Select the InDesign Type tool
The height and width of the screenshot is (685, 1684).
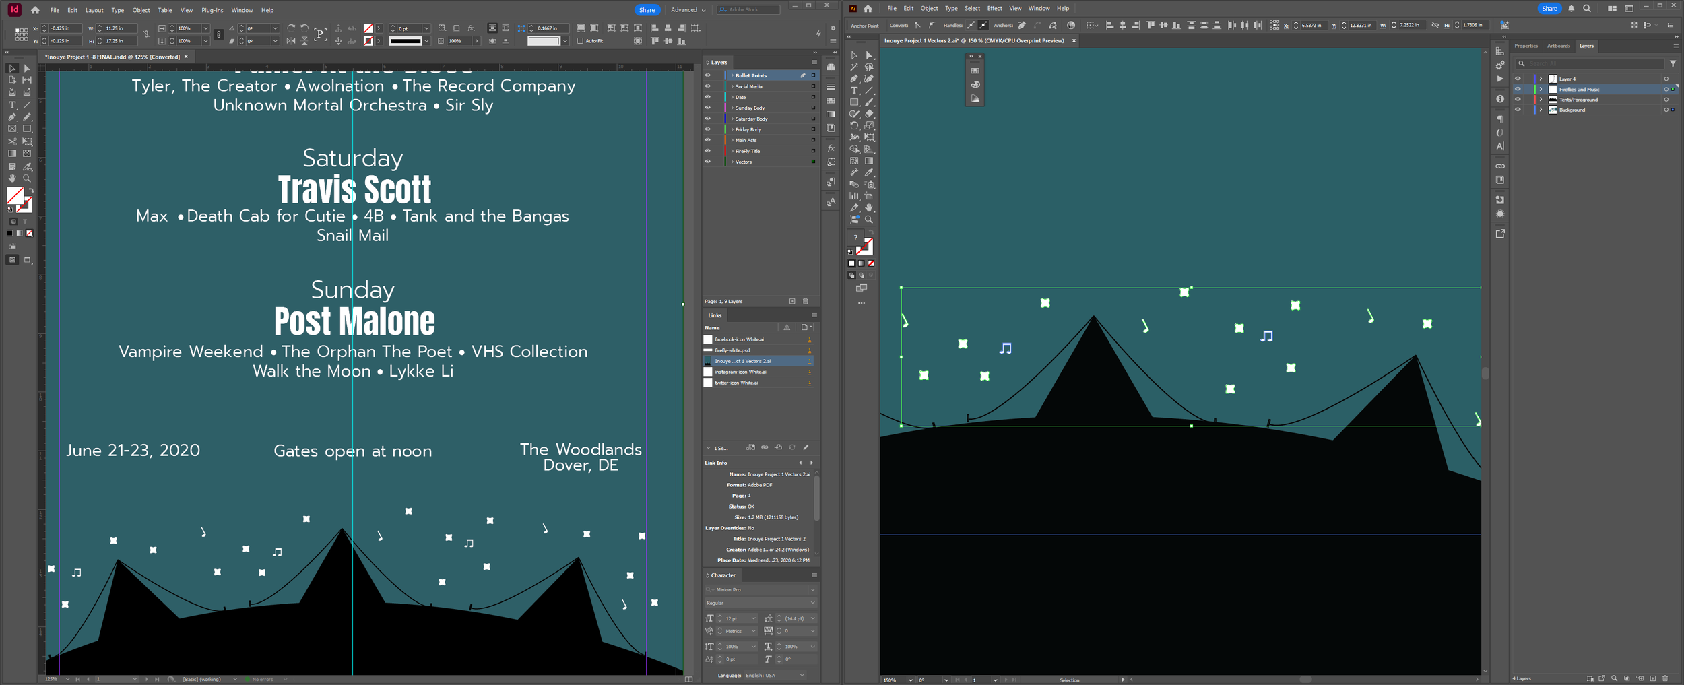point(12,105)
